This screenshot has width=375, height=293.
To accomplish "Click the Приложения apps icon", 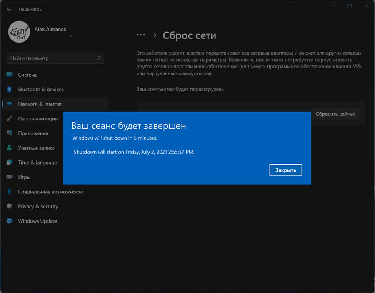I will point(9,133).
